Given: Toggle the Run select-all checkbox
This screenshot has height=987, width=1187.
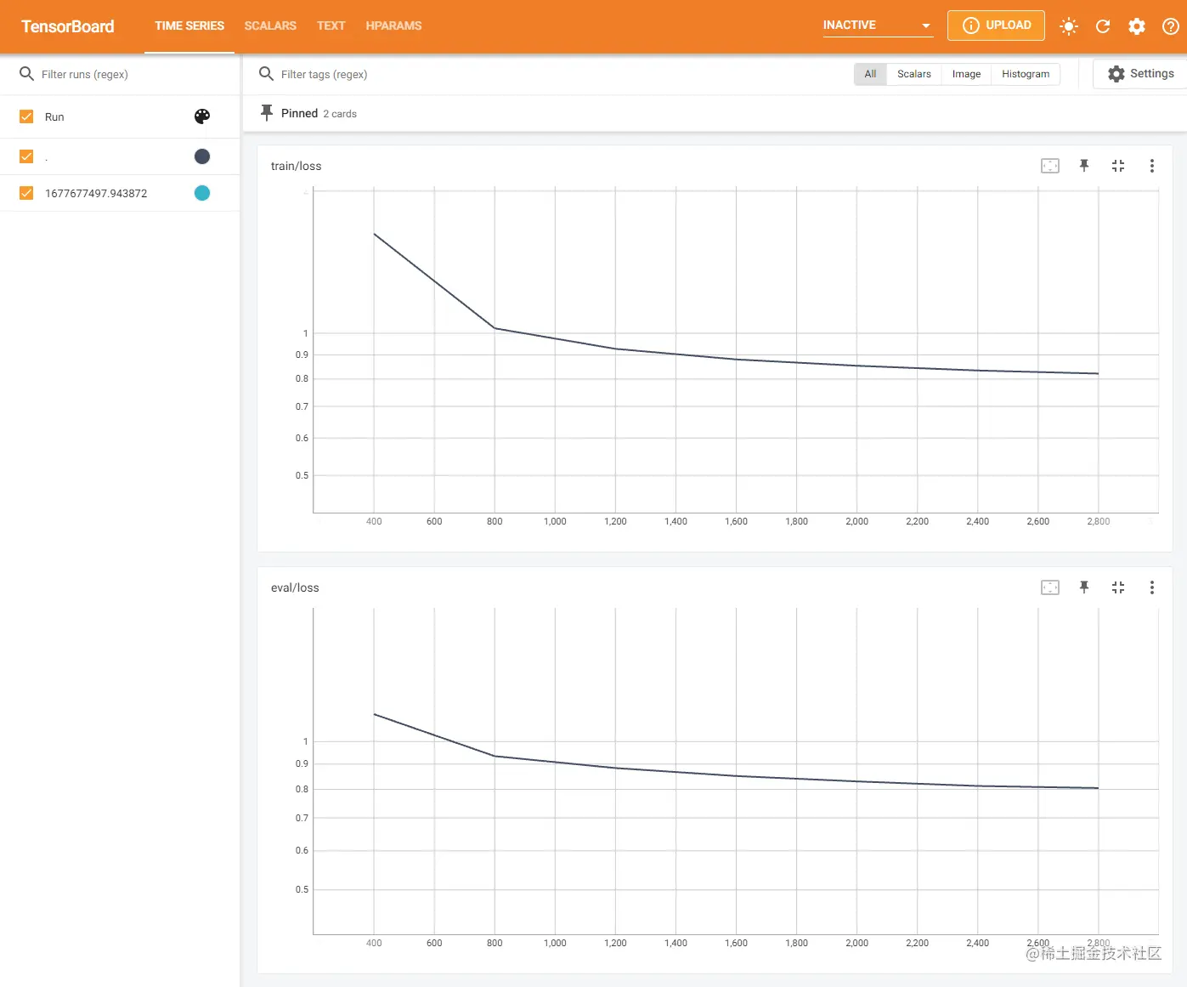Looking at the screenshot, I should pos(26,116).
